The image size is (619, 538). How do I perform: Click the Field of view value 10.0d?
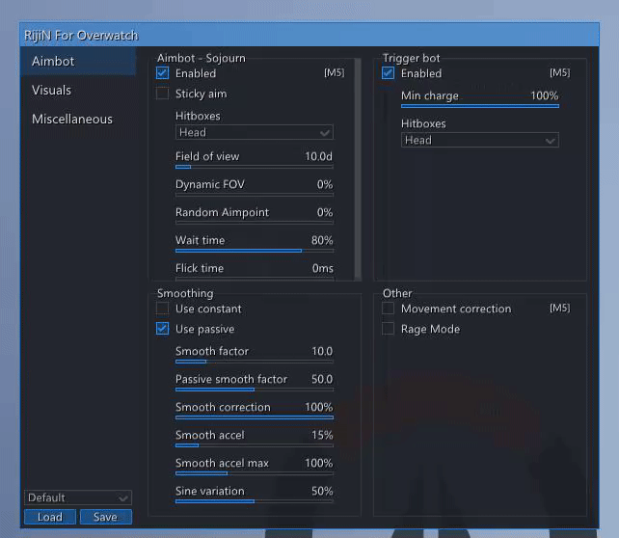pyautogui.click(x=318, y=156)
